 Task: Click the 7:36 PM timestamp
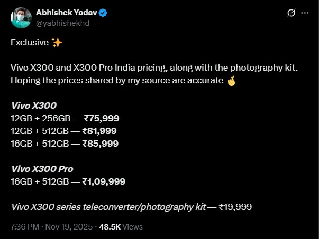(25, 226)
